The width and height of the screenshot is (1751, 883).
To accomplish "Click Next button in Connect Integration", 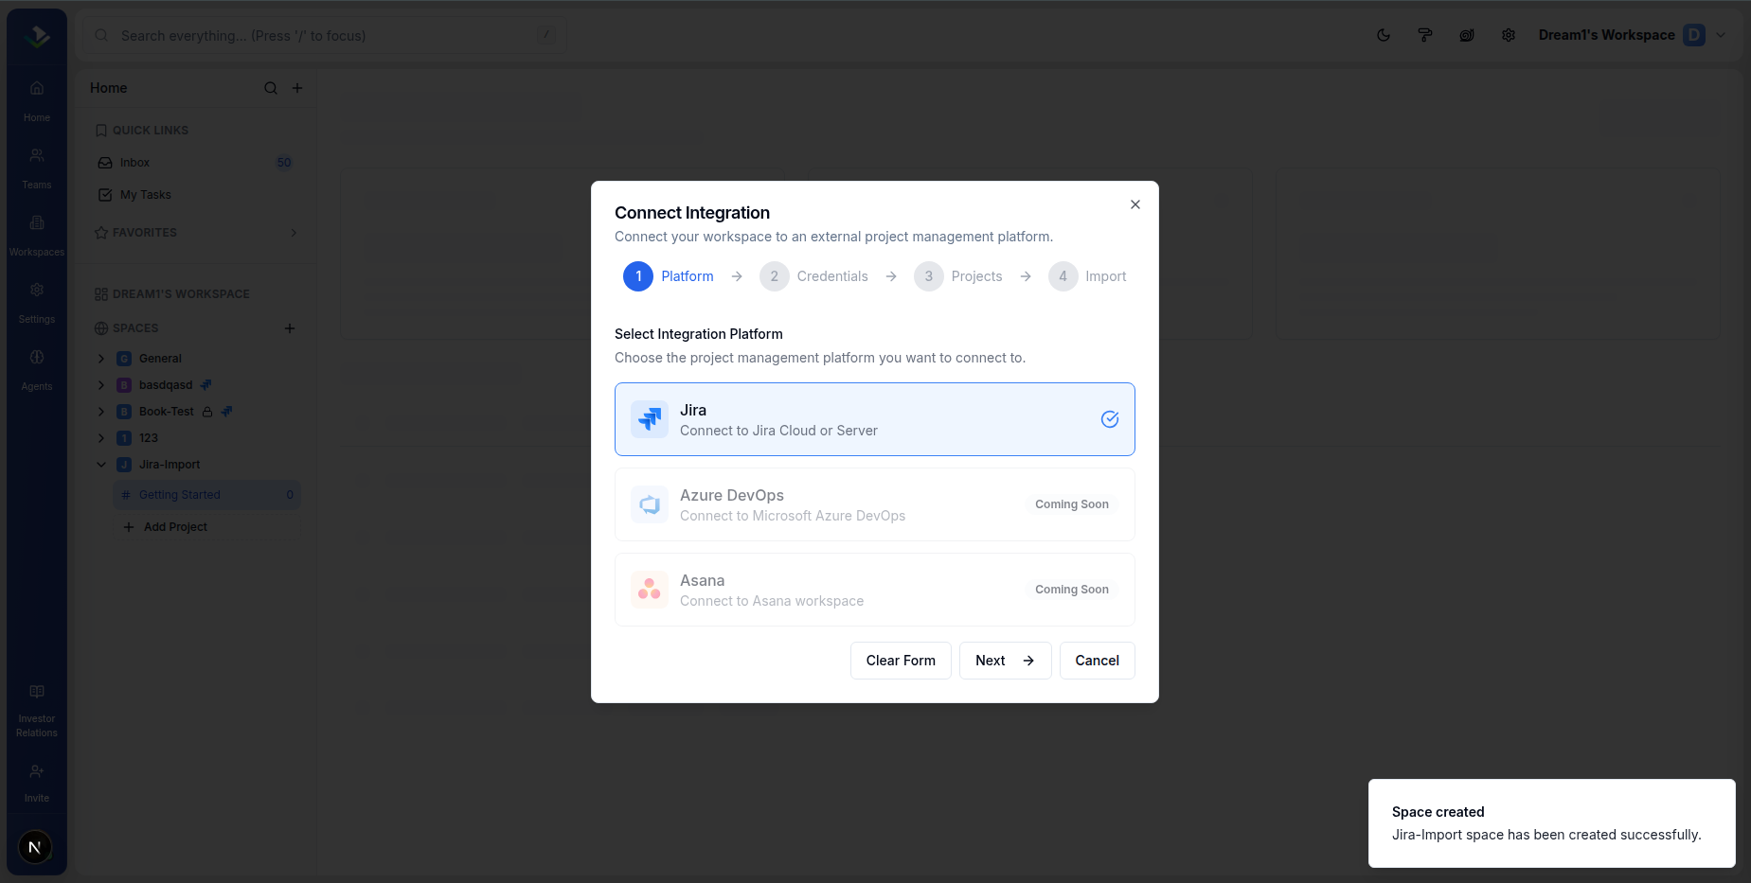I will pos(1005,661).
